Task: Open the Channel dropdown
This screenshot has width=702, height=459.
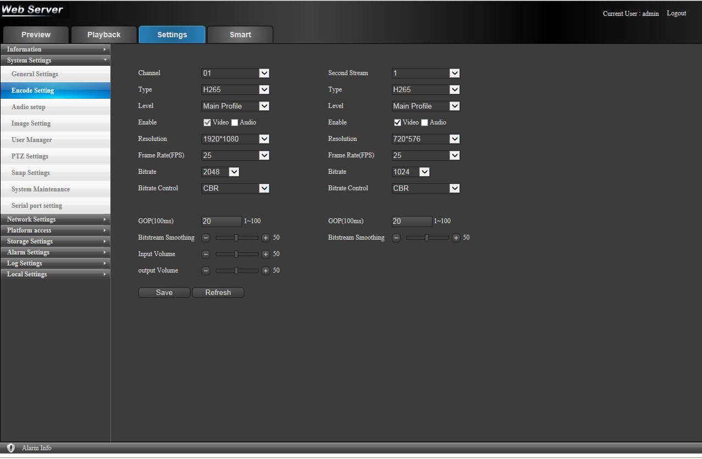Action: tap(264, 73)
